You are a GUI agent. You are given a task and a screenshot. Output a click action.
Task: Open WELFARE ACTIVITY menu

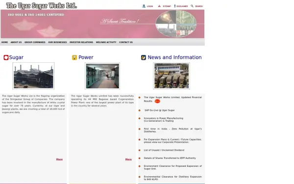click(106, 42)
